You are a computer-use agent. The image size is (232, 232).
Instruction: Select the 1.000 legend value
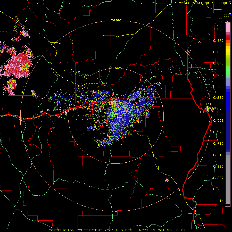[218, 29]
